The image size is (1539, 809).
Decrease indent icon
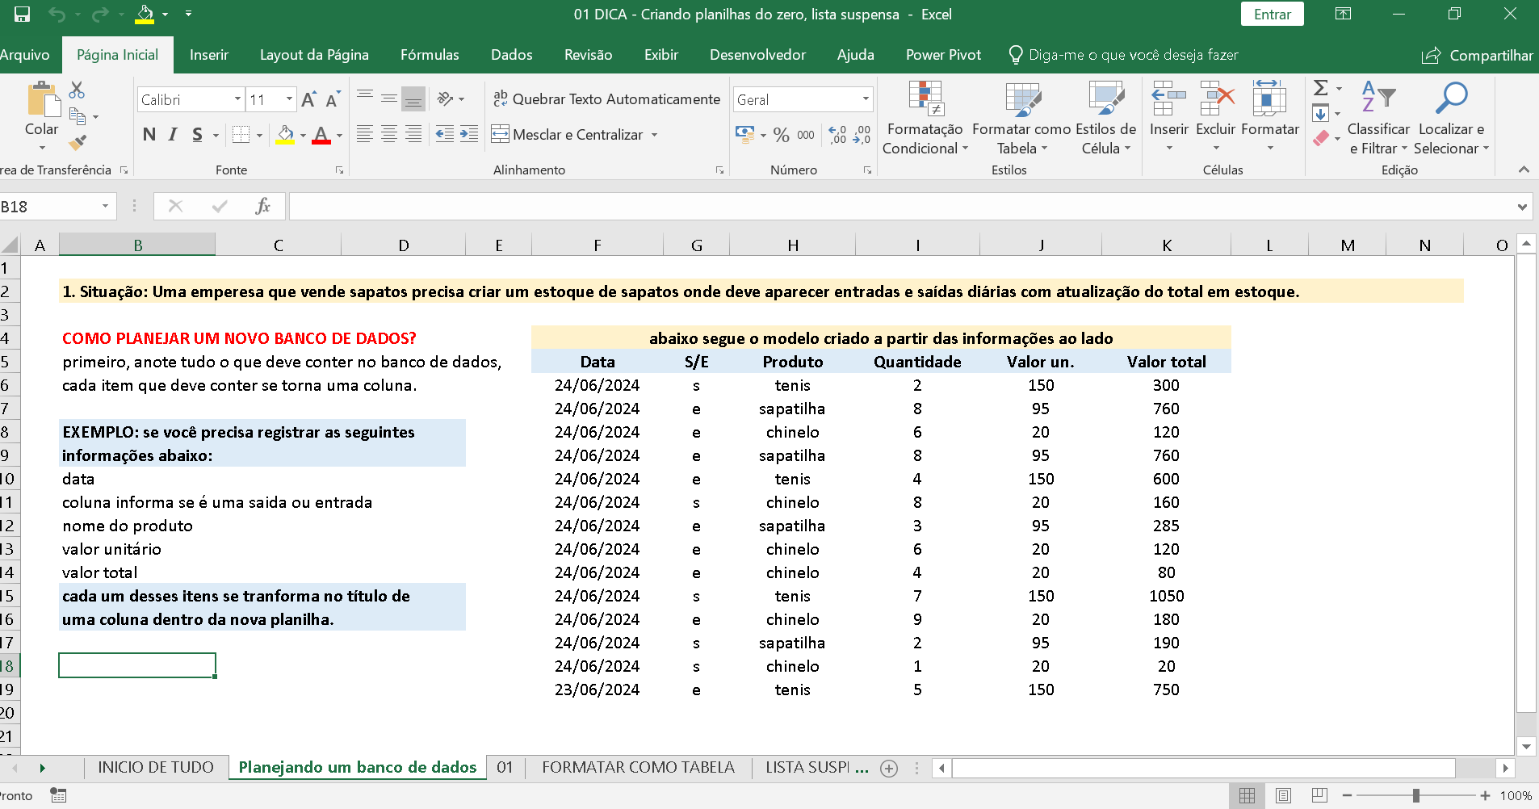click(x=445, y=134)
